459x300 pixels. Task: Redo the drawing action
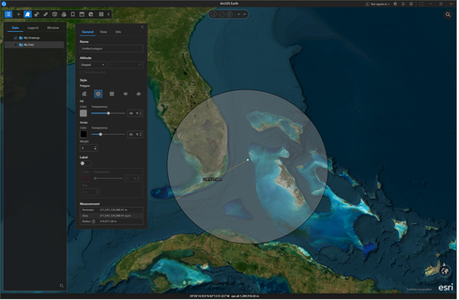click(x=245, y=14)
